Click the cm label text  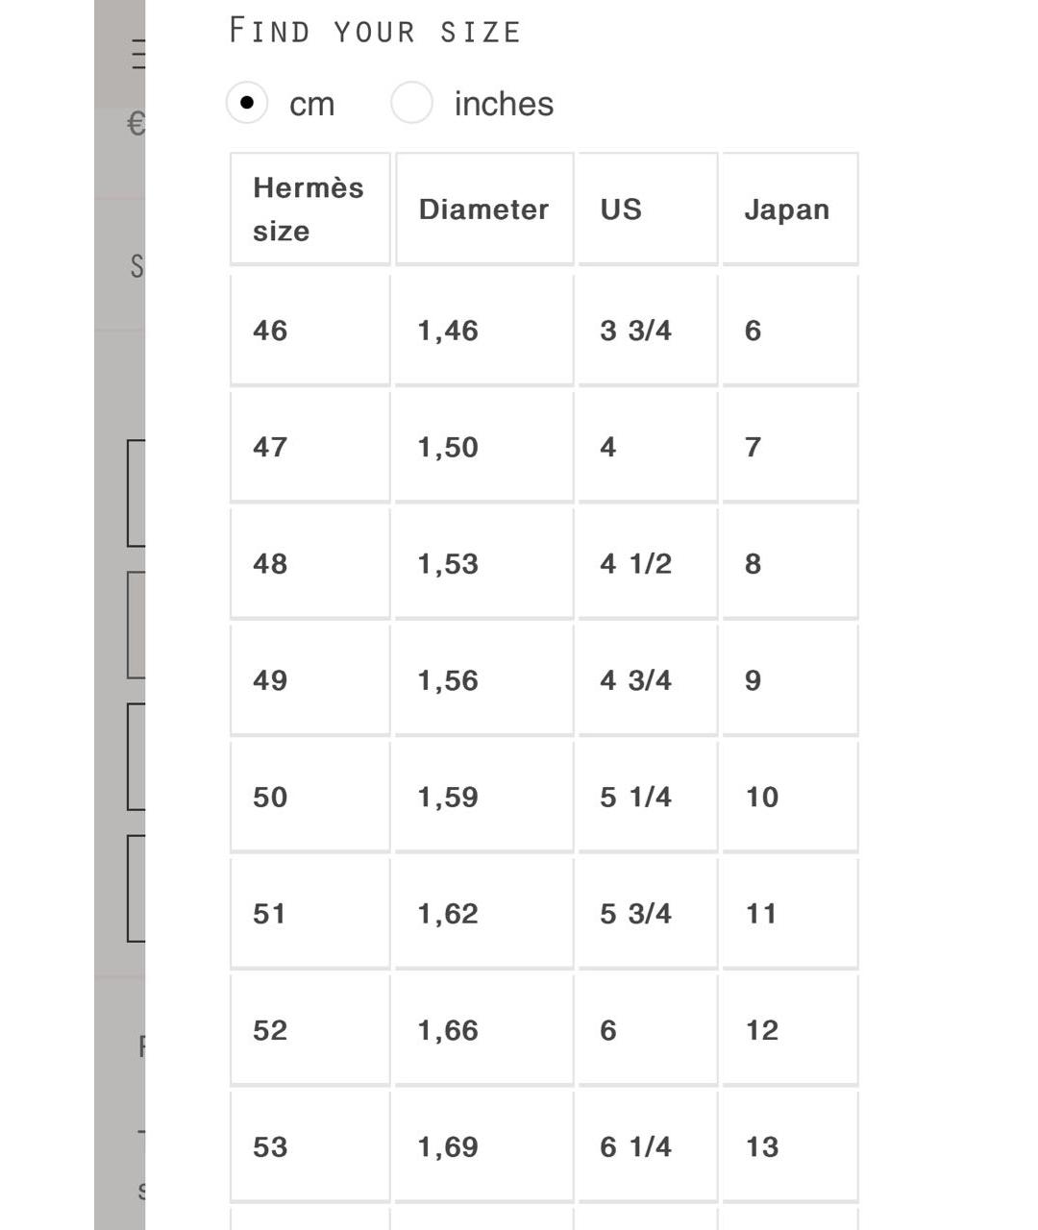312,104
